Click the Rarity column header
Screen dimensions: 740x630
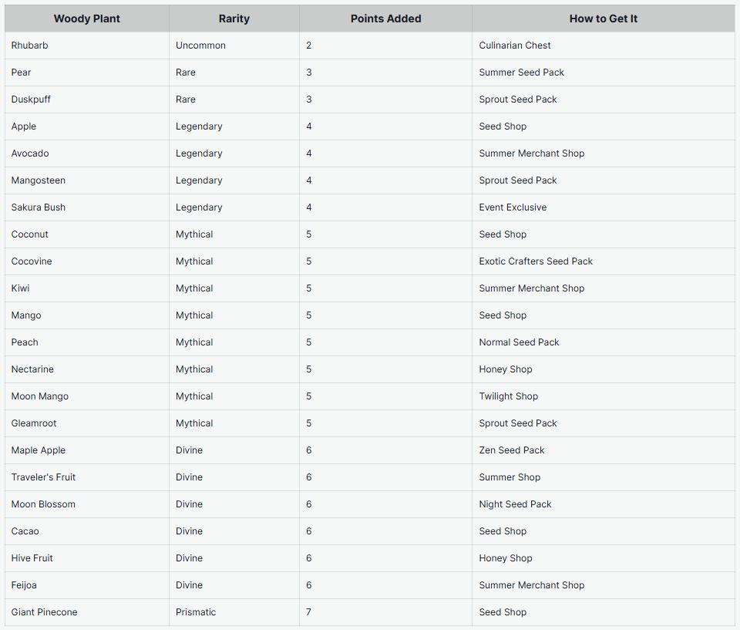click(x=234, y=19)
